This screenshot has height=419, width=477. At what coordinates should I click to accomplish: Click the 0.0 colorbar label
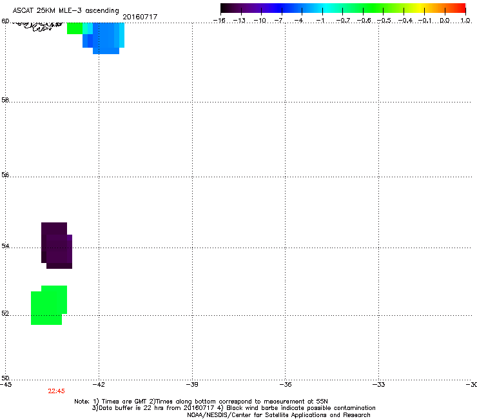pos(445,21)
